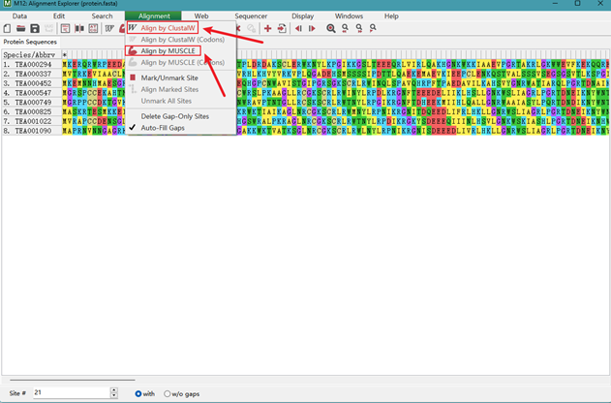
Task: Save the alignment session with floppy icon
Action: (x=35, y=28)
